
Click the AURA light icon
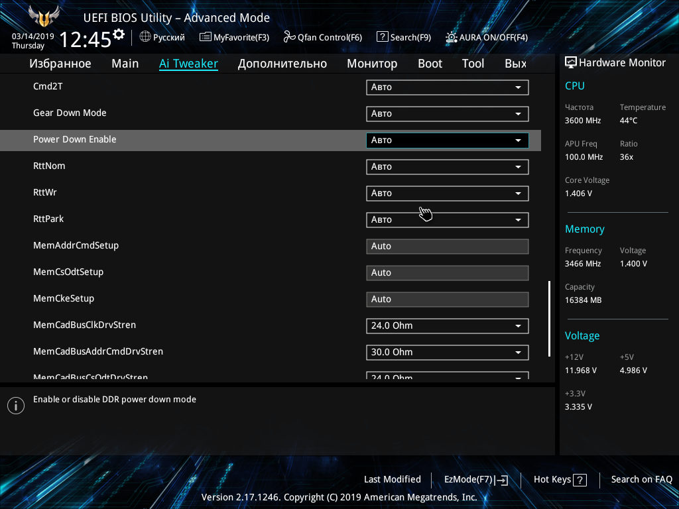(x=451, y=37)
